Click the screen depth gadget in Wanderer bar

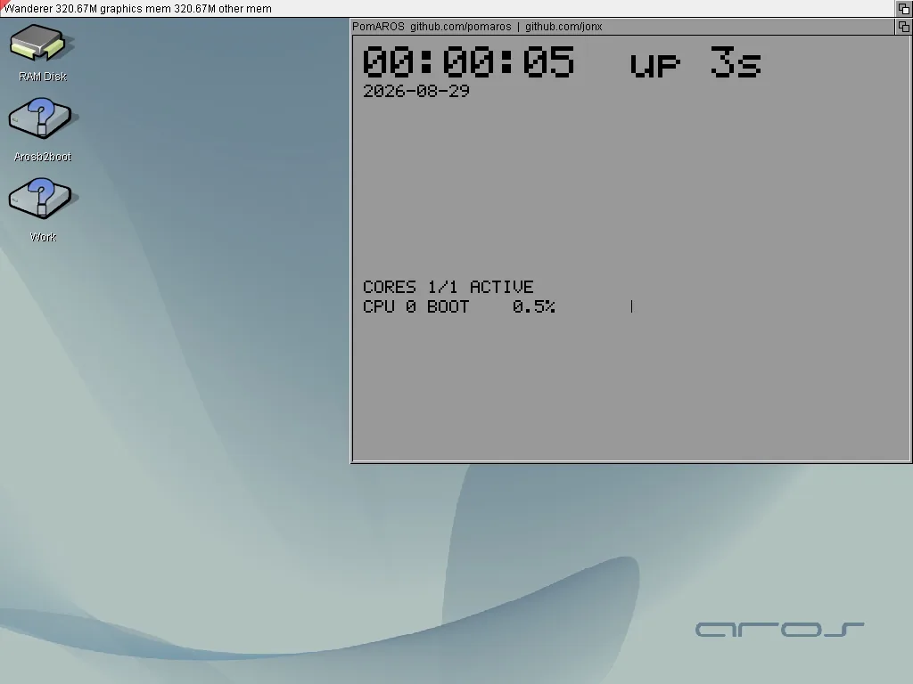[904, 8]
